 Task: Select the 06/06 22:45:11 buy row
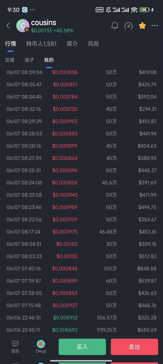pos(81,330)
